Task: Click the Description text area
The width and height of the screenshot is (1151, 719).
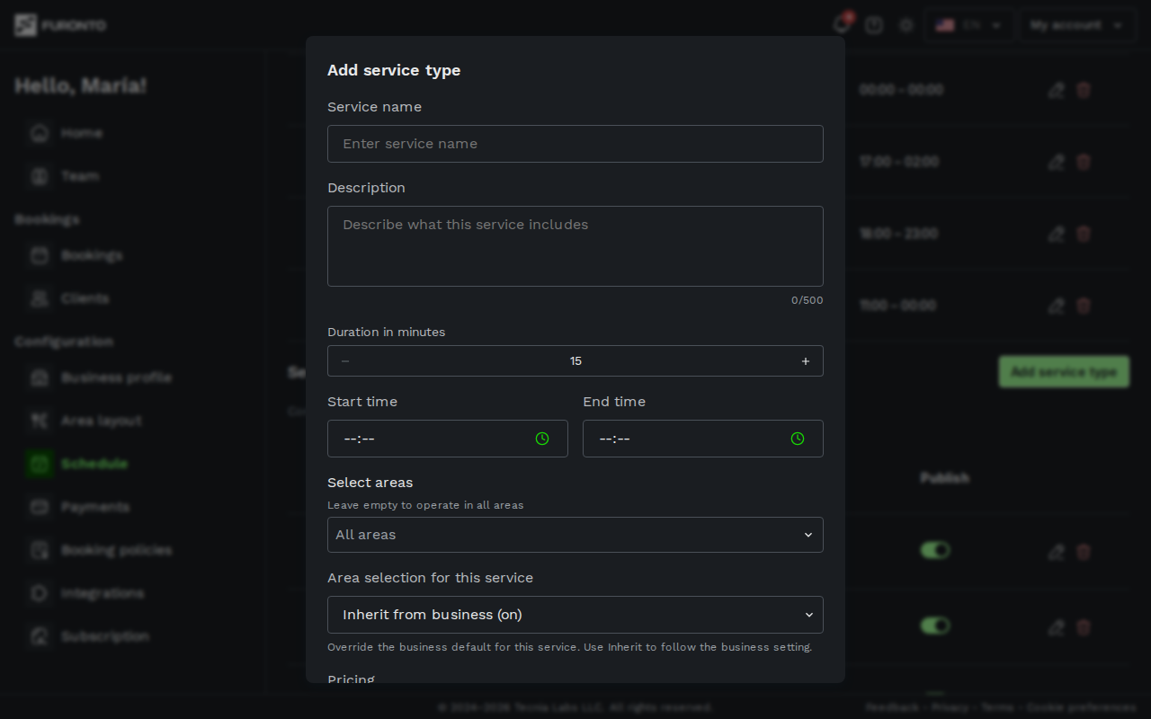Action: pyautogui.click(x=575, y=246)
